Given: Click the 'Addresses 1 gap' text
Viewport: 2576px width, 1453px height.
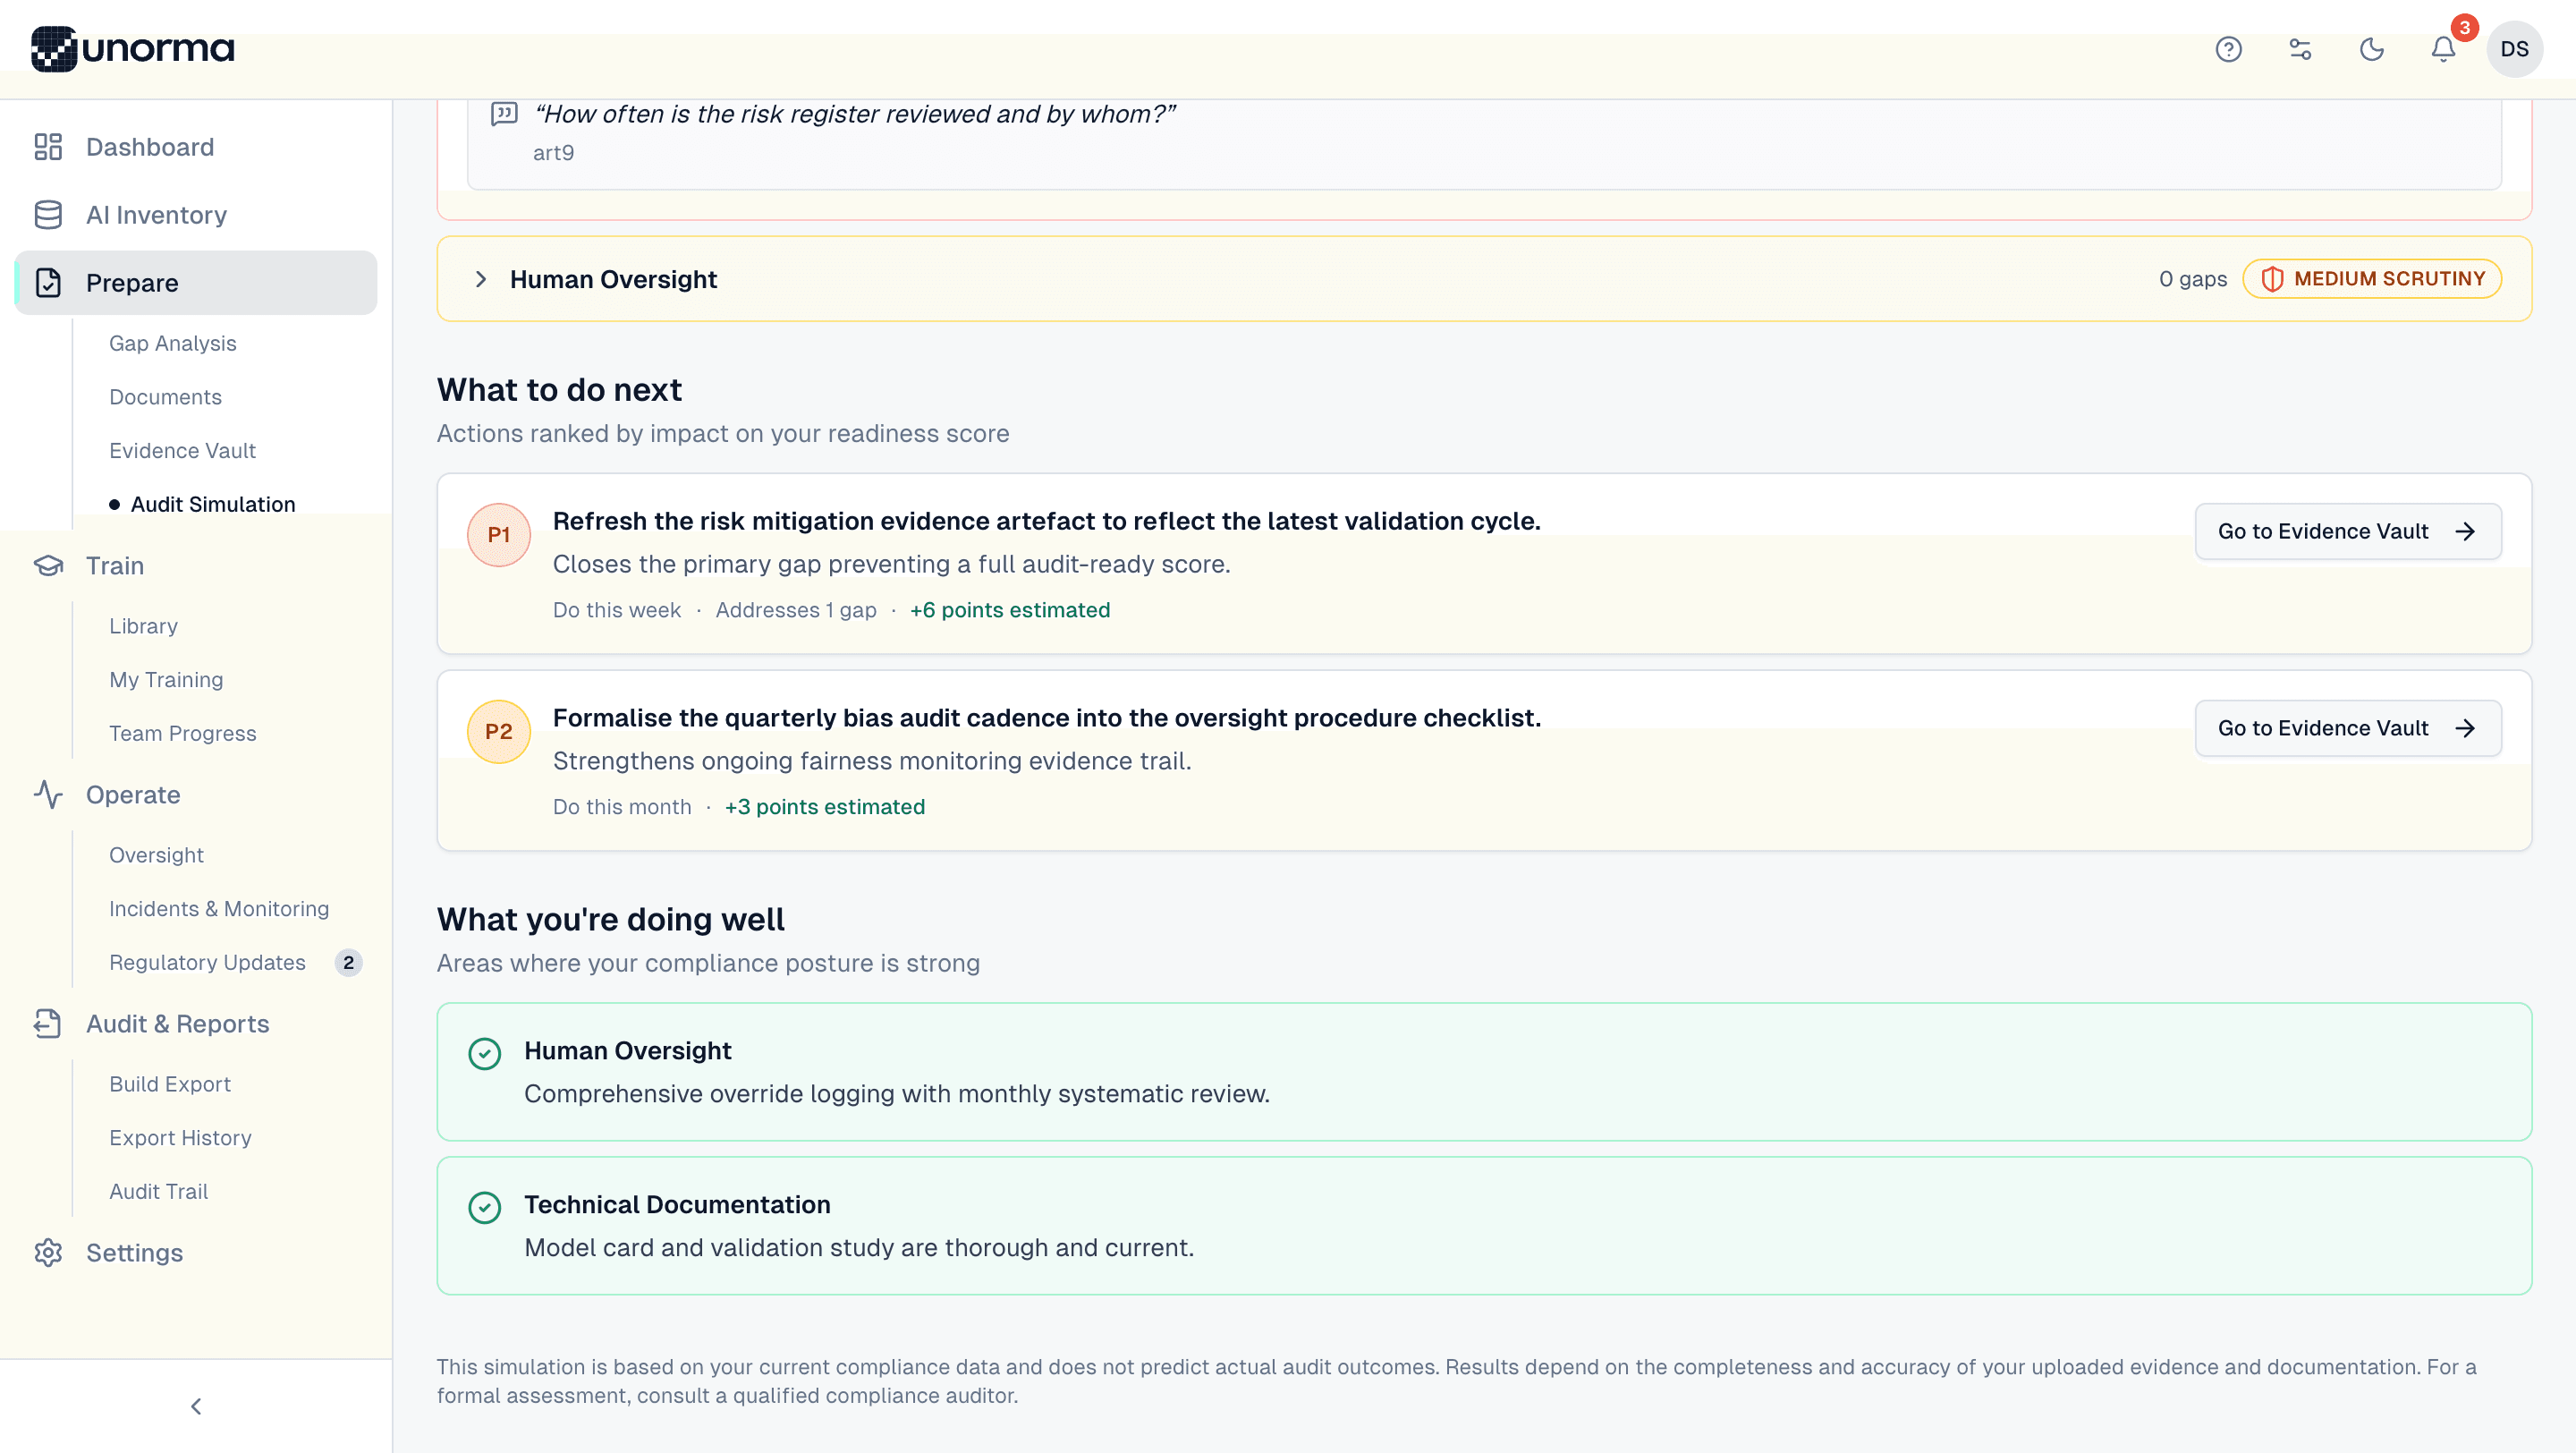Looking at the screenshot, I should click(x=796, y=610).
